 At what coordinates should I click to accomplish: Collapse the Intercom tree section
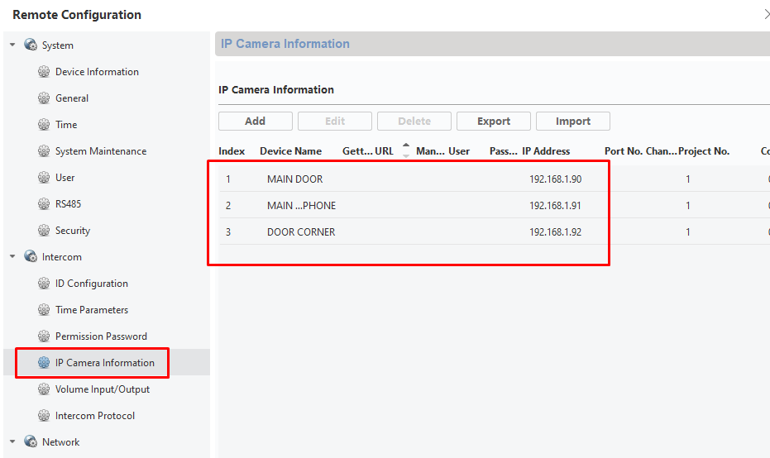click(12, 257)
